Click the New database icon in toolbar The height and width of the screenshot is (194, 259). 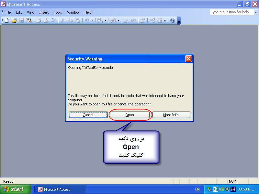pyautogui.click(x=7, y=20)
